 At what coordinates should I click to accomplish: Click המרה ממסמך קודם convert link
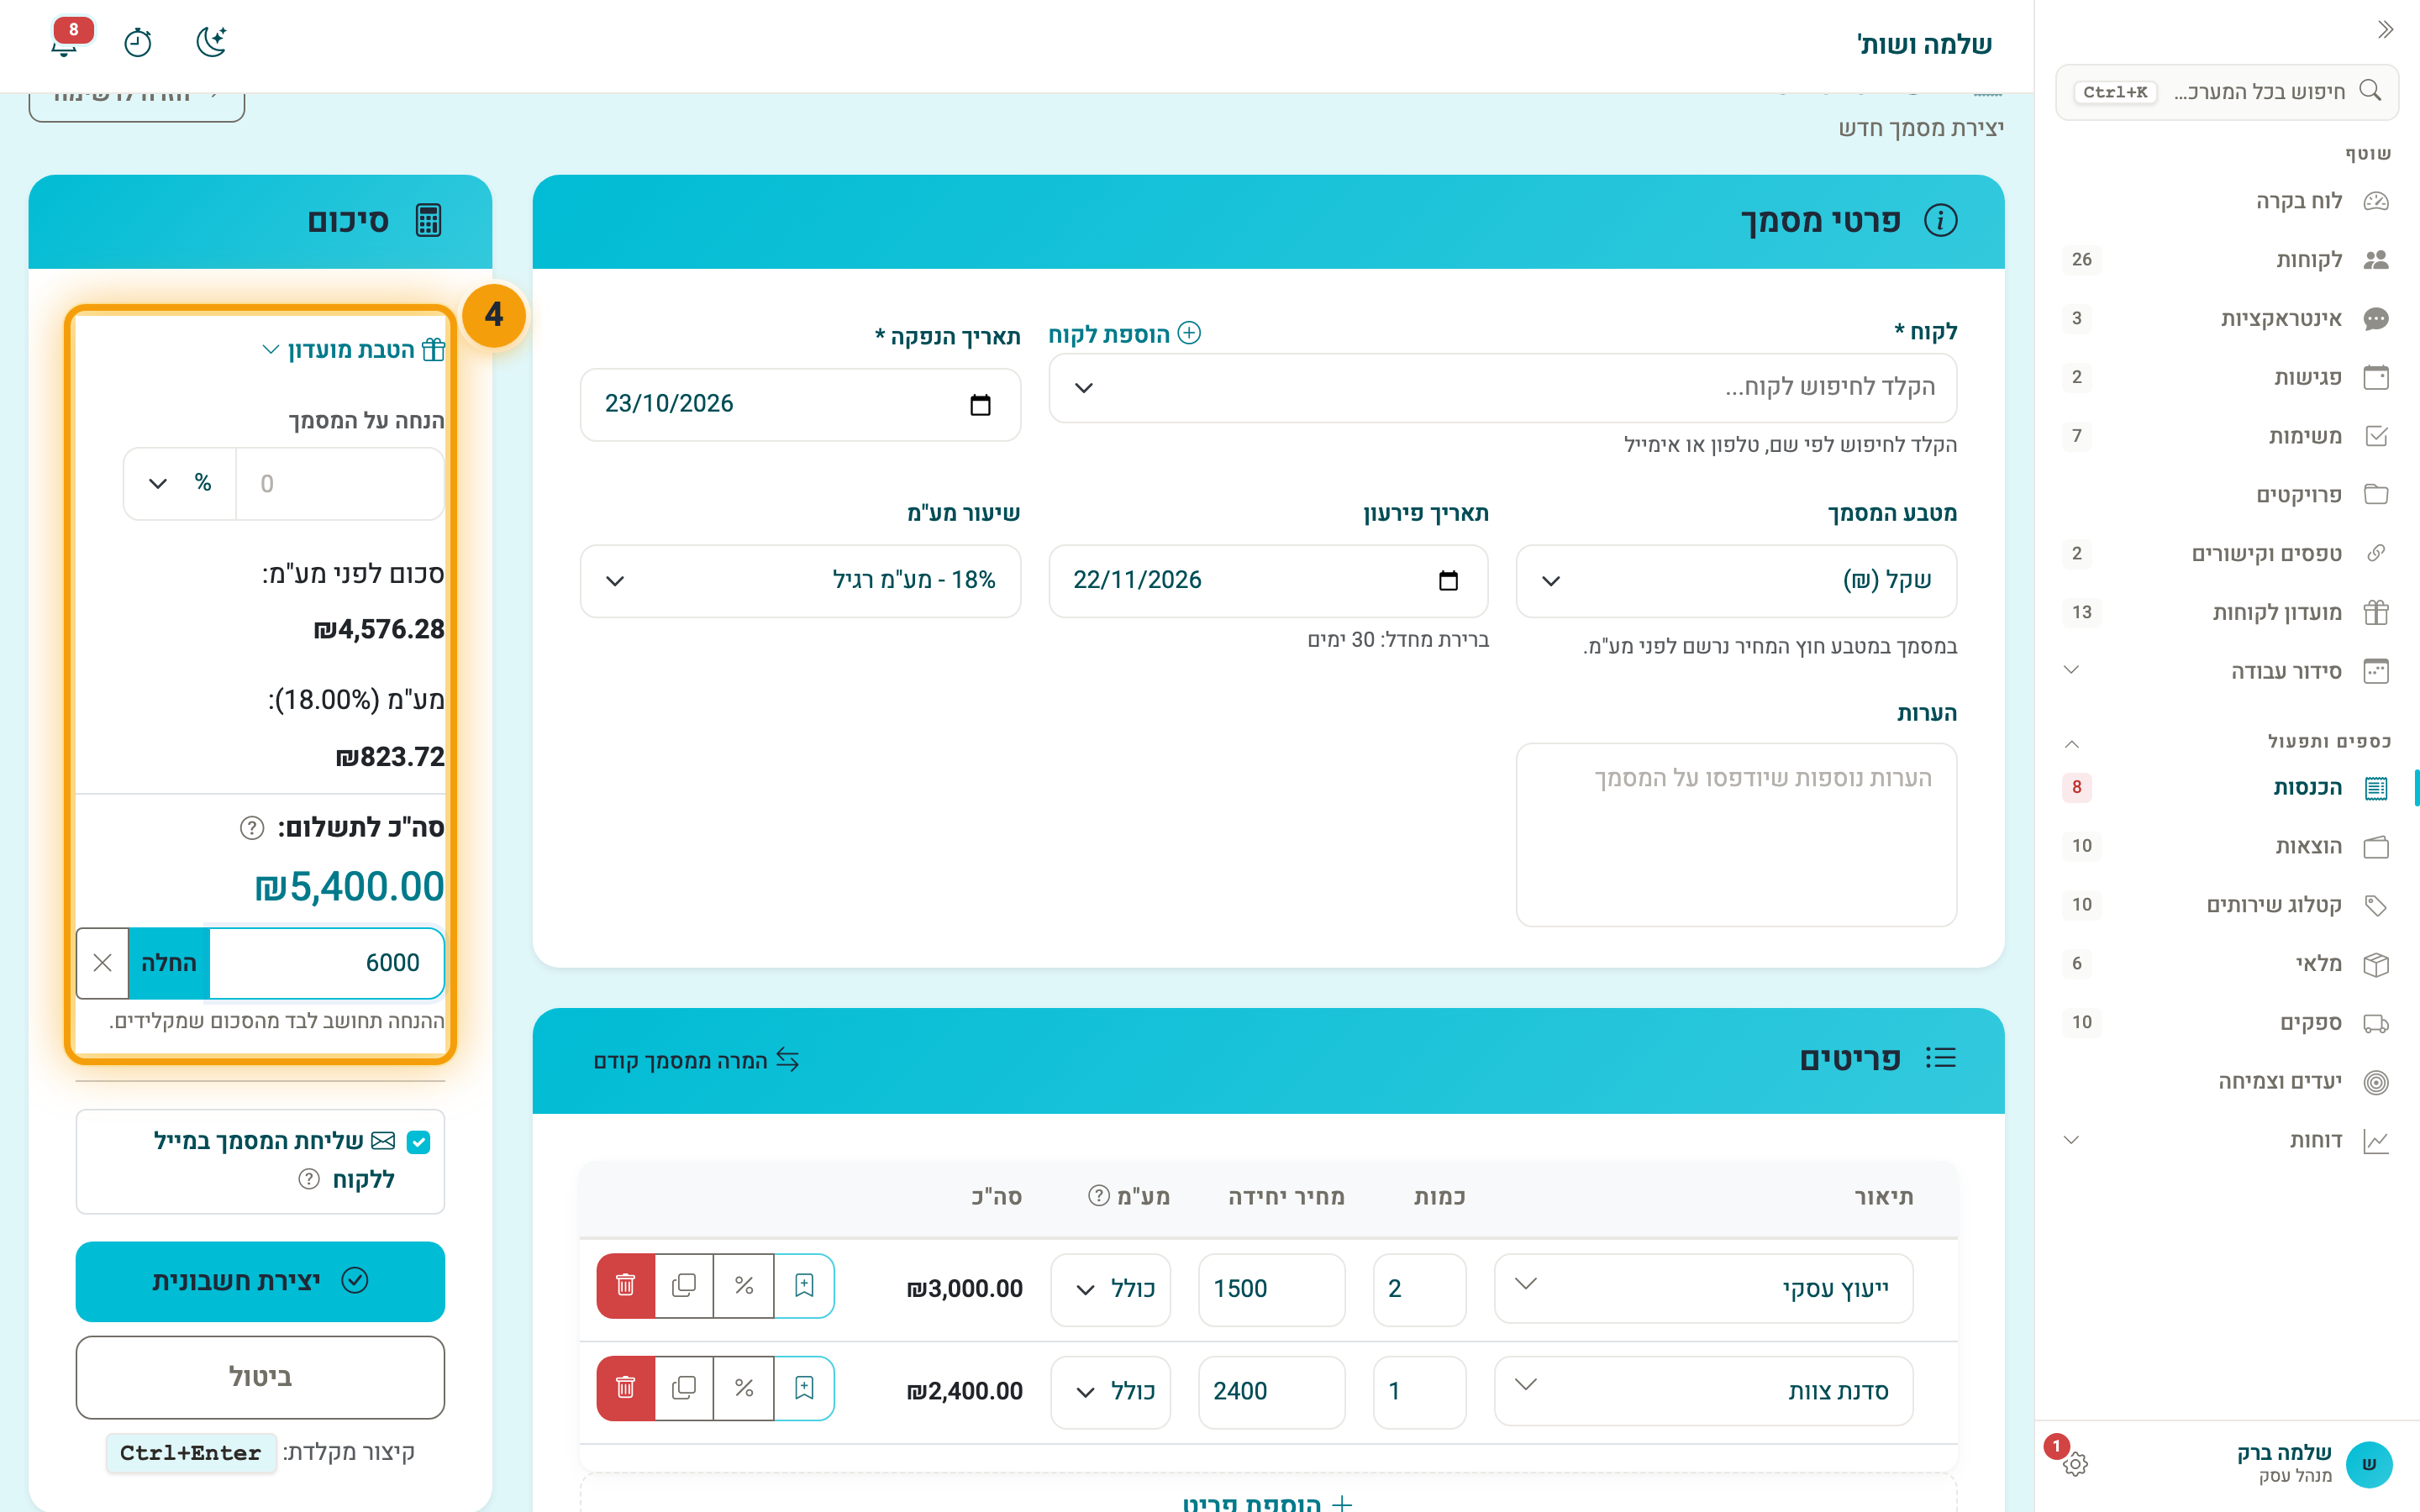[697, 1060]
